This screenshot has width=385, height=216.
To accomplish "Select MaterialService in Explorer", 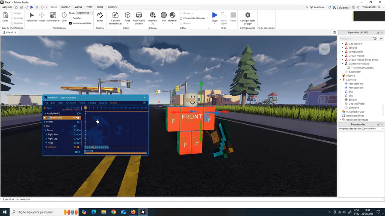I will [355, 112].
